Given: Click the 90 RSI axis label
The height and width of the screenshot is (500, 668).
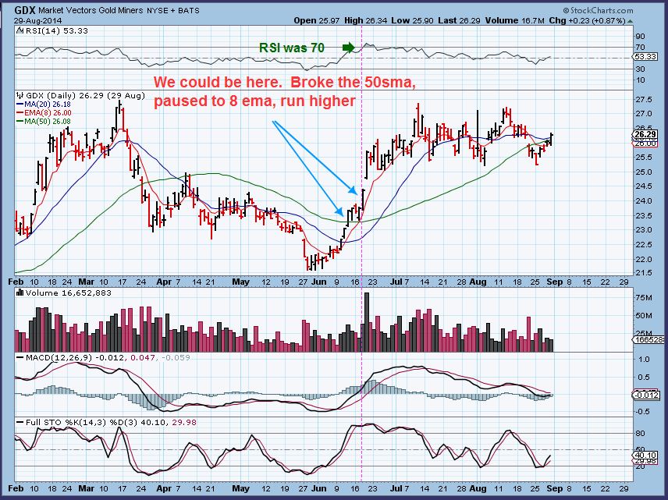Looking at the screenshot, I should pyautogui.click(x=641, y=37).
